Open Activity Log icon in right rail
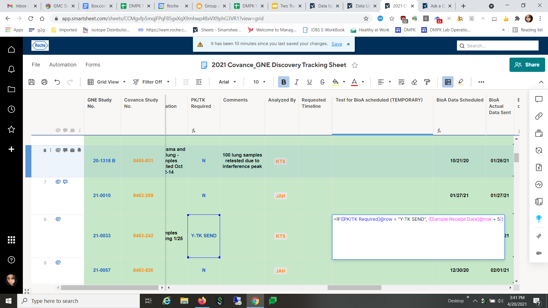The height and width of the screenshot is (308, 548). point(539,185)
